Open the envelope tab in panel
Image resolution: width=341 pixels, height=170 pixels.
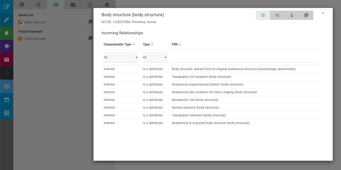(73, 5)
